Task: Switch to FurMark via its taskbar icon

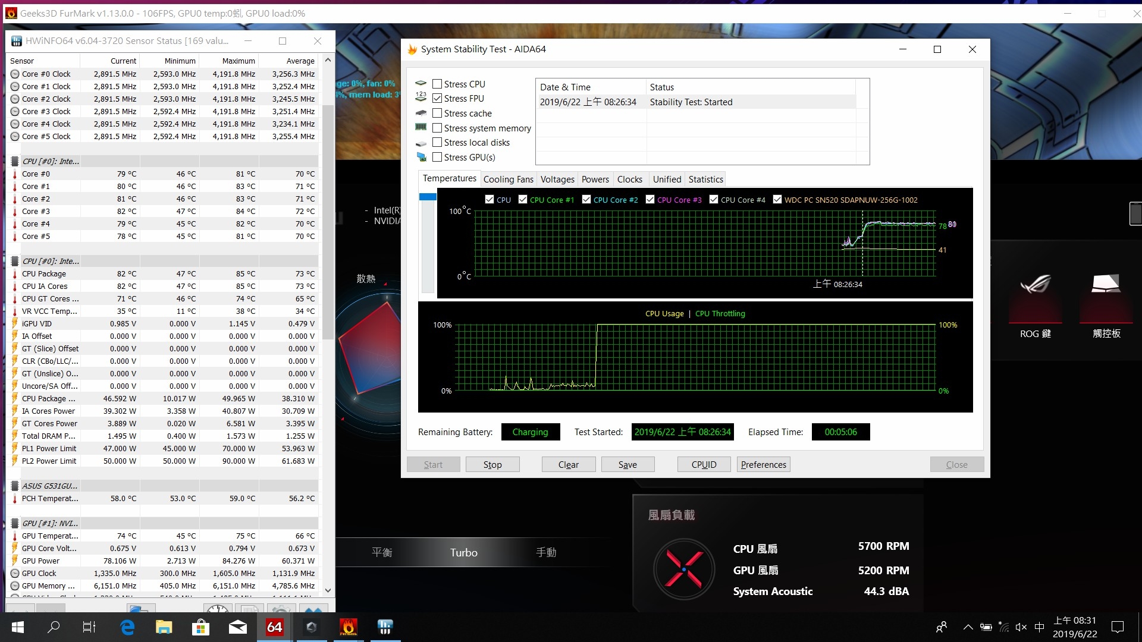Action: click(349, 627)
